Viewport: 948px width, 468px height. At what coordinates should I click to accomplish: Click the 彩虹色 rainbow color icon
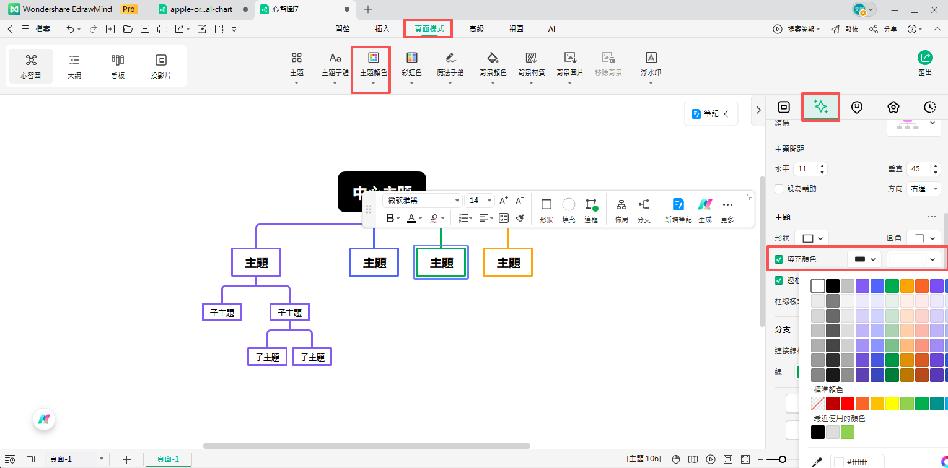[411, 58]
